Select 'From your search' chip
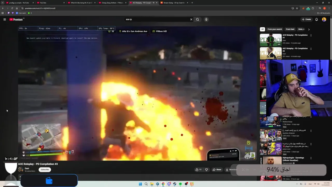332x187 pixels. click(275, 29)
